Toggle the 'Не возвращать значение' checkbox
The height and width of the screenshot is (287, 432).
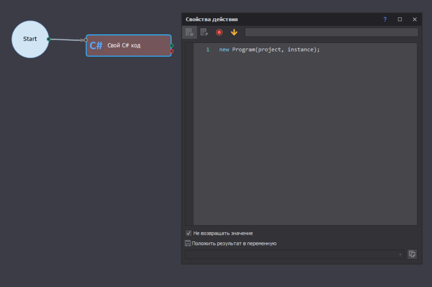tap(189, 233)
